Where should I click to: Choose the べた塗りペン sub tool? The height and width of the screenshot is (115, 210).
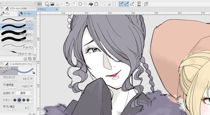click(17, 33)
